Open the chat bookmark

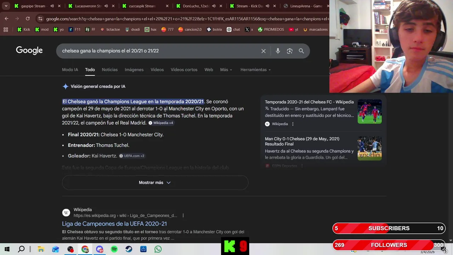pos(233,29)
